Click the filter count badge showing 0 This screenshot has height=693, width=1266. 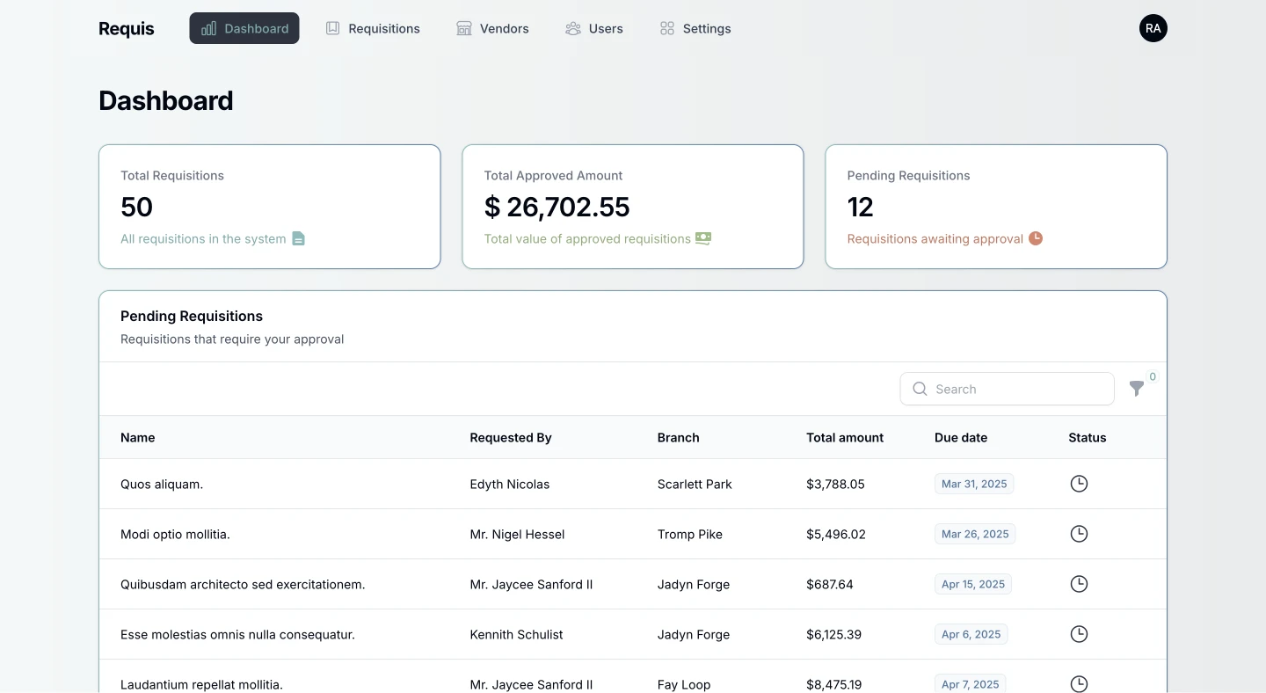tap(1153, 376)
